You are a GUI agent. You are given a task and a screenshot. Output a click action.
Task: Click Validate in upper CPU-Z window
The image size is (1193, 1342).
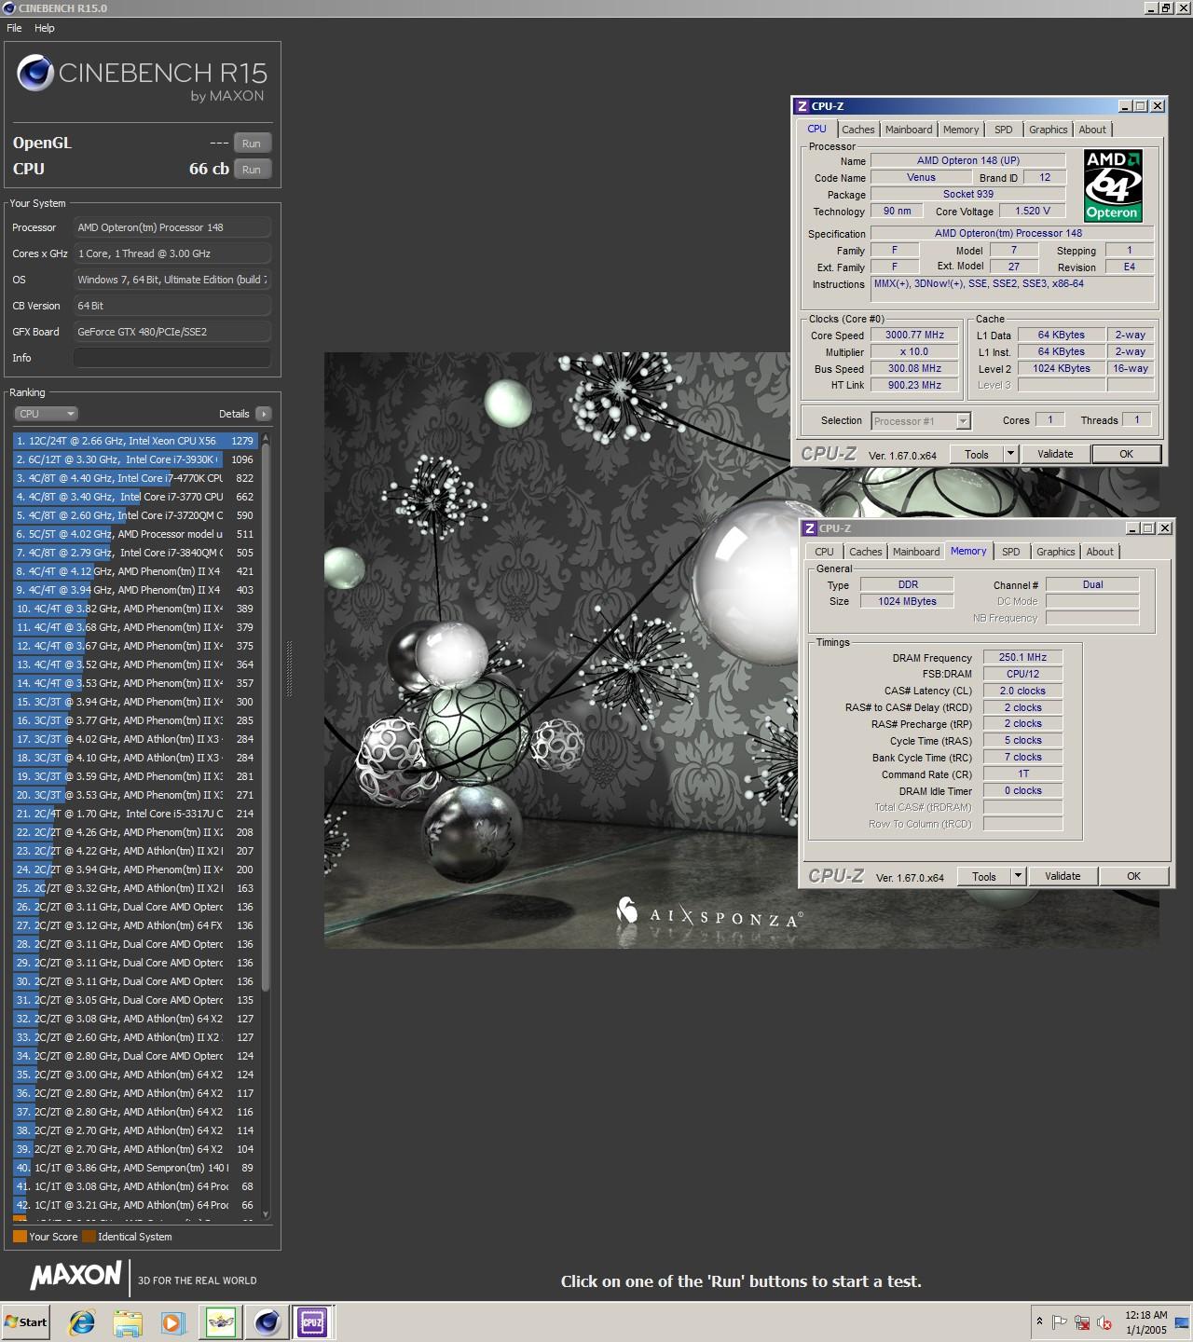pyautogui.click(x=1054, y=454)
